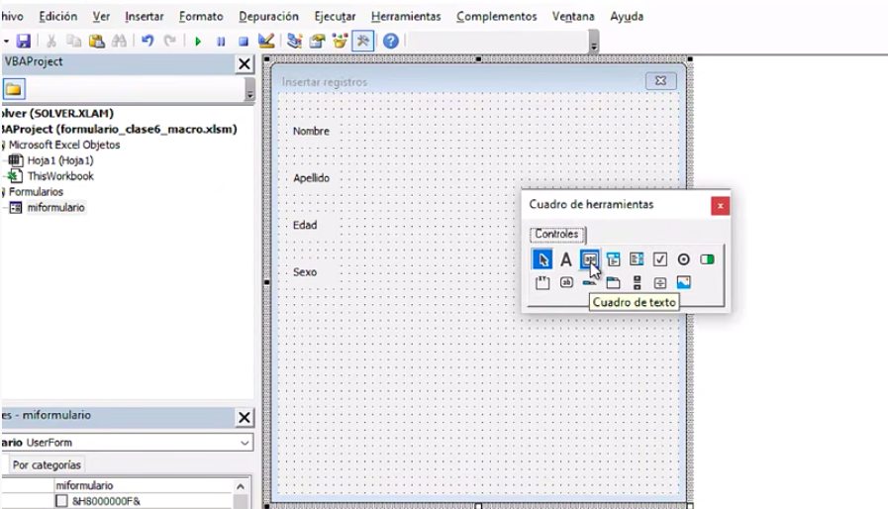Close the Cuadro de herramientas toolbox window
The image size is (888, 509).
tap(720, 206)
